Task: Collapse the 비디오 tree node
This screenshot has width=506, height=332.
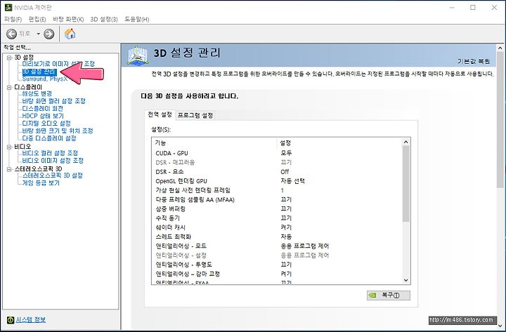Action: click(x=9, y=147)
